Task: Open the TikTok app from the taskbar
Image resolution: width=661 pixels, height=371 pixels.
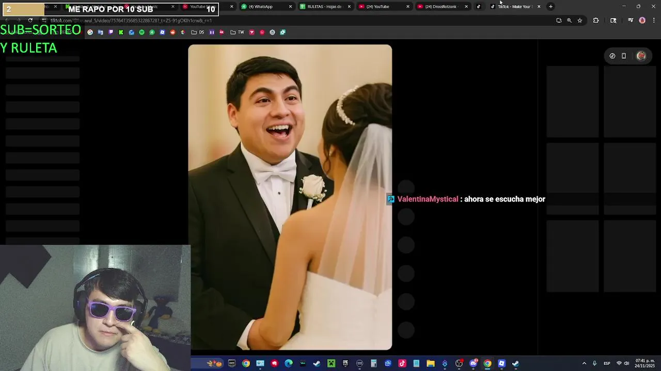Action: (402, 363)
